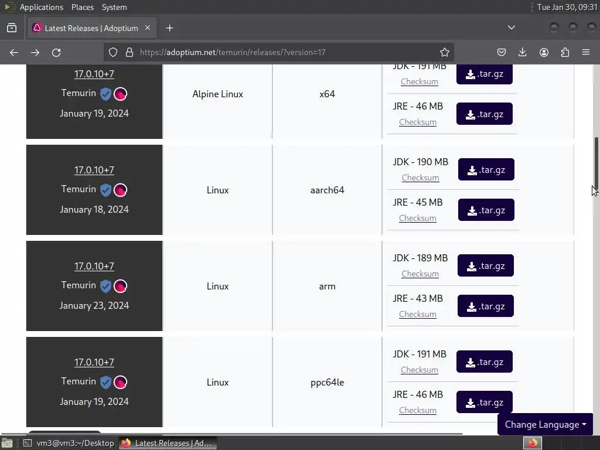
Task: Select the Latest Releases Adoptium tab
Action: click(x=92, y=28)
